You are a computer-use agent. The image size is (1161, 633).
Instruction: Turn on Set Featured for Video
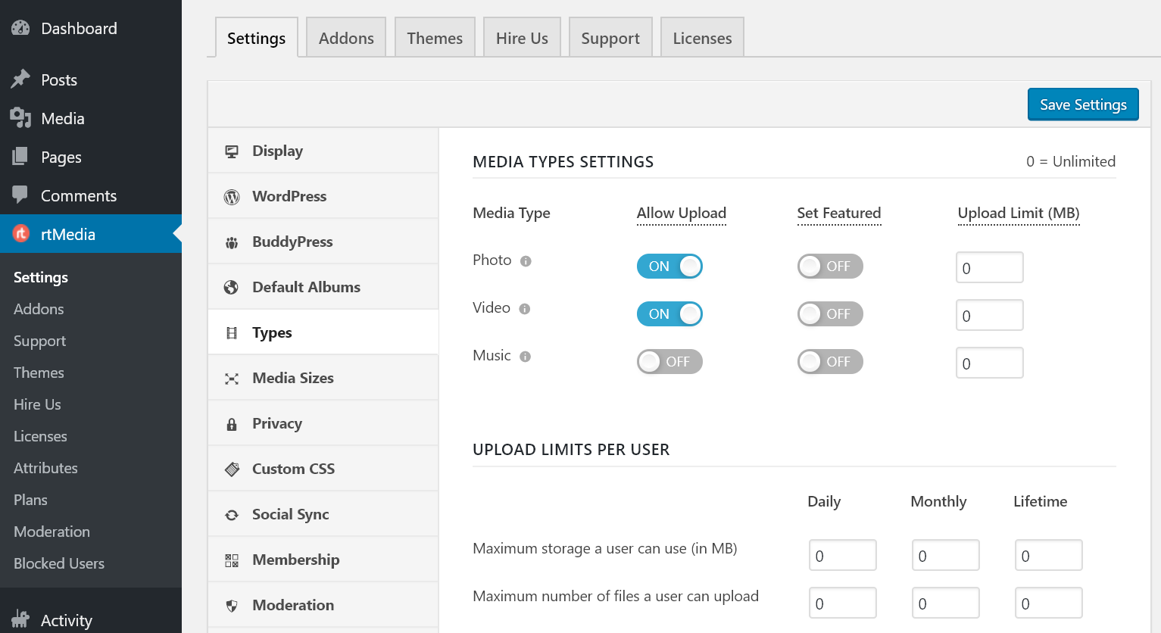point(830,313)
